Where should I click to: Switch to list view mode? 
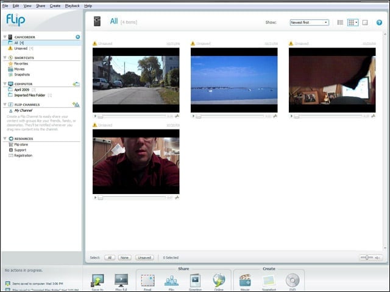click(340, 23)
